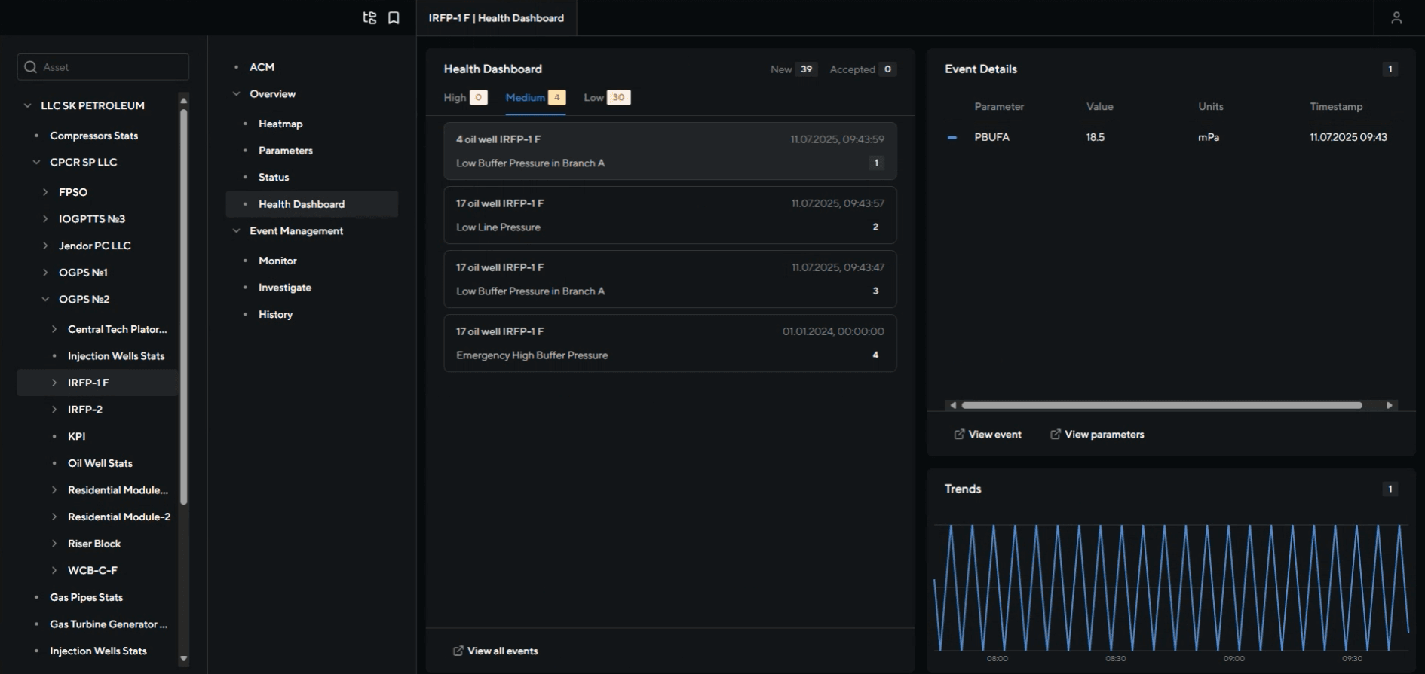Select the Low Line Pressure event card
The width and height of the screenshot is (1425, 674).
click(670, 215)
